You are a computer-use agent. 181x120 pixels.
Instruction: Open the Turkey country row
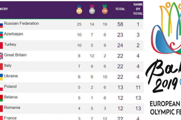pos(72,45)
